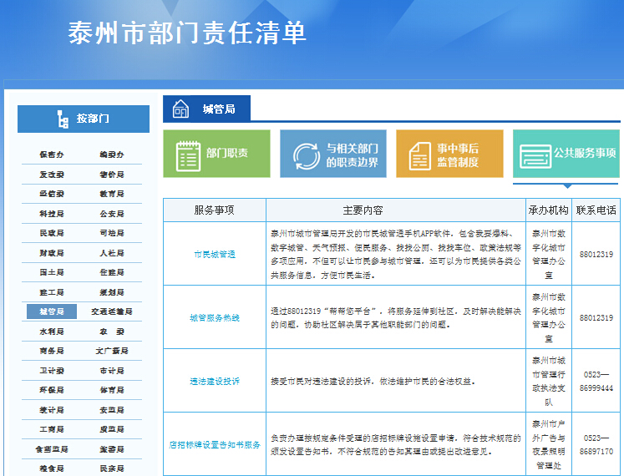This screenshot has height=476, width=624.
Task: Switch to 与相关部门的职责边界 tab
Action: 333,154
